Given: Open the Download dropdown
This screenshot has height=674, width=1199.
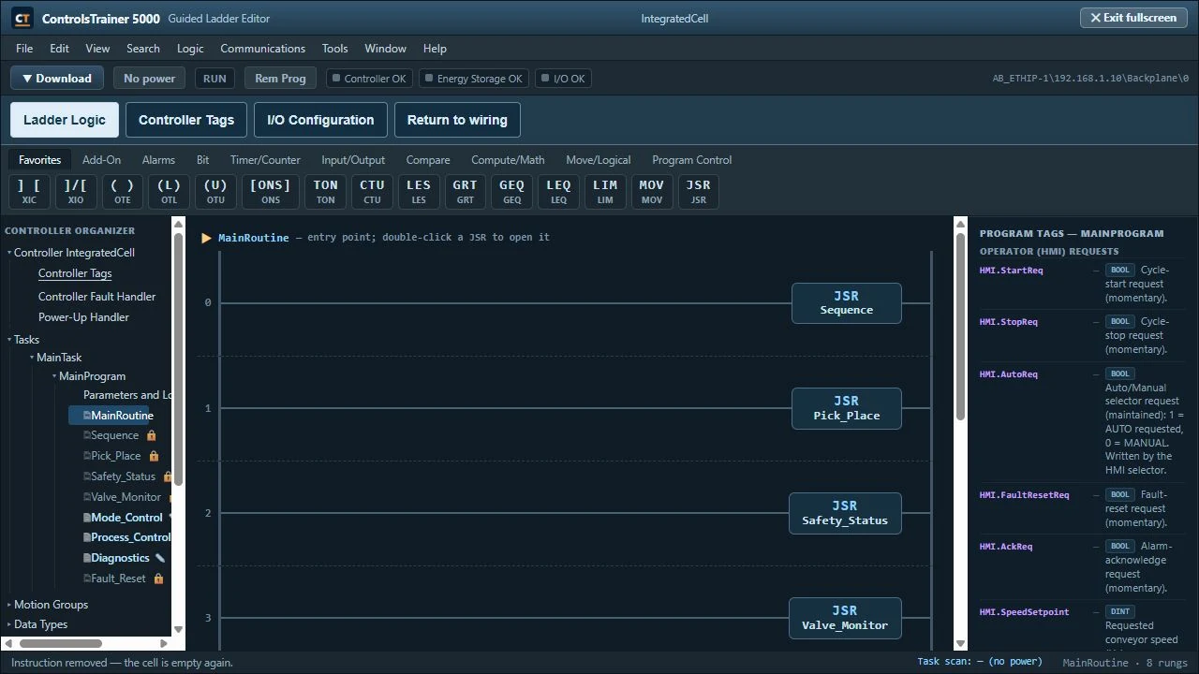Looking at the screenshot, I should [57, 79].
